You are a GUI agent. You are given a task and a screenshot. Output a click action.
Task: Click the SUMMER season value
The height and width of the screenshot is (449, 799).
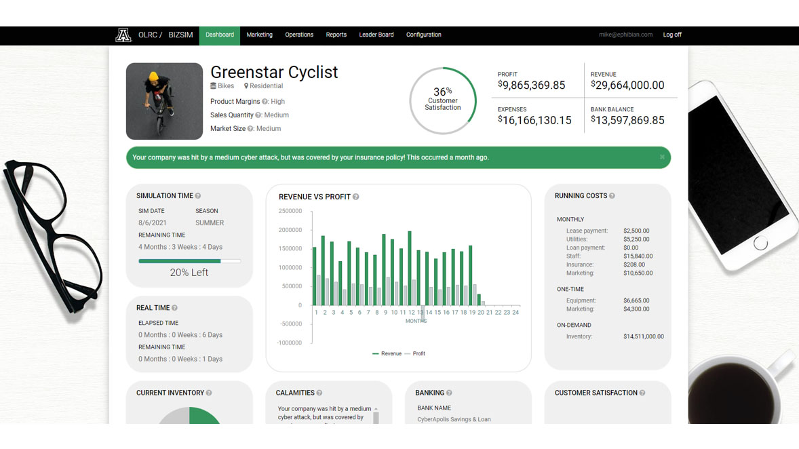click(x=210, y=222)
